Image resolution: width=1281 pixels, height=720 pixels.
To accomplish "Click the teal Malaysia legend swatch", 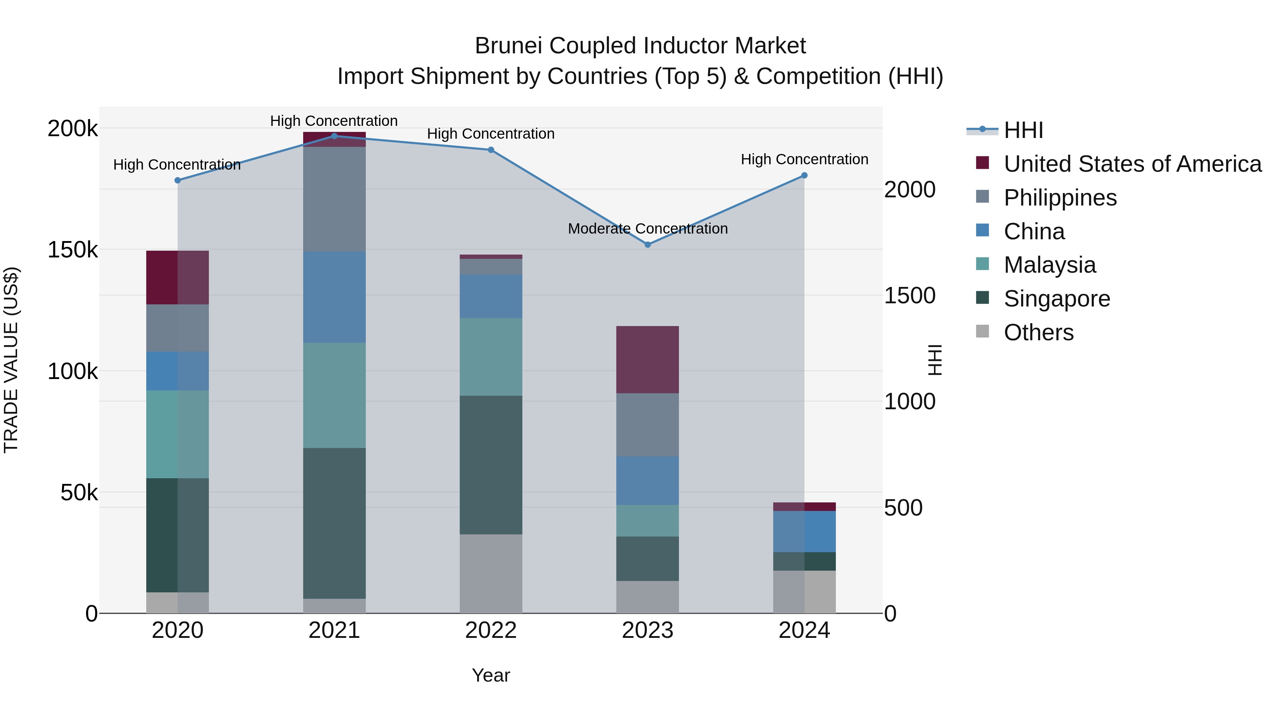I will coord(982,263).
